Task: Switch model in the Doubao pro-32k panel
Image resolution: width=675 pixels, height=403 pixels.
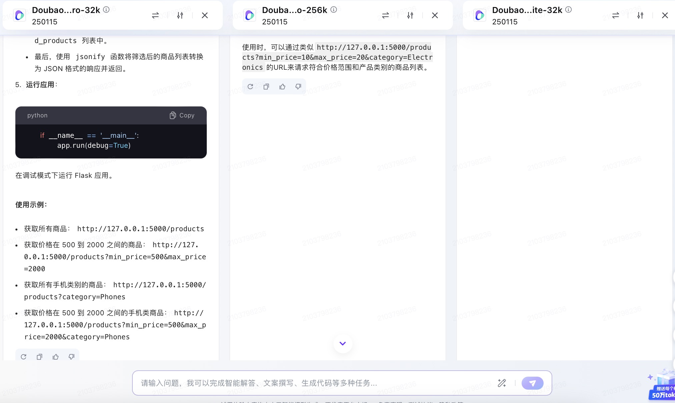Action: [x=155, y=15]
